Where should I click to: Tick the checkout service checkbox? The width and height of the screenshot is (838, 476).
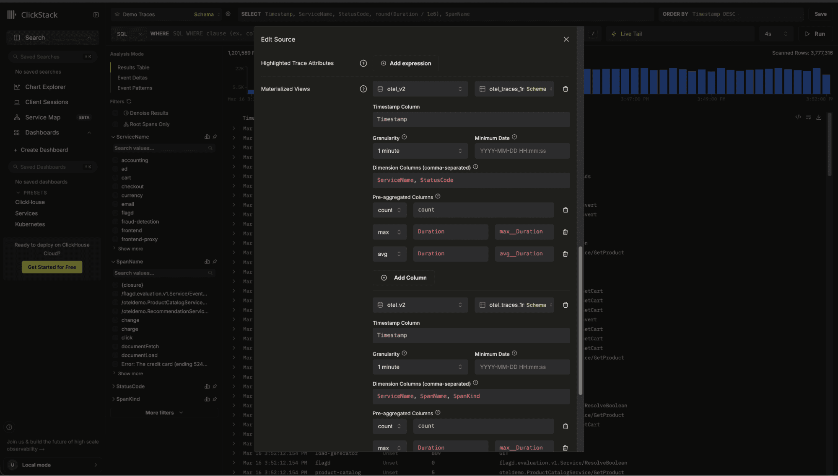pyautogui.click(x=115, y=187)
